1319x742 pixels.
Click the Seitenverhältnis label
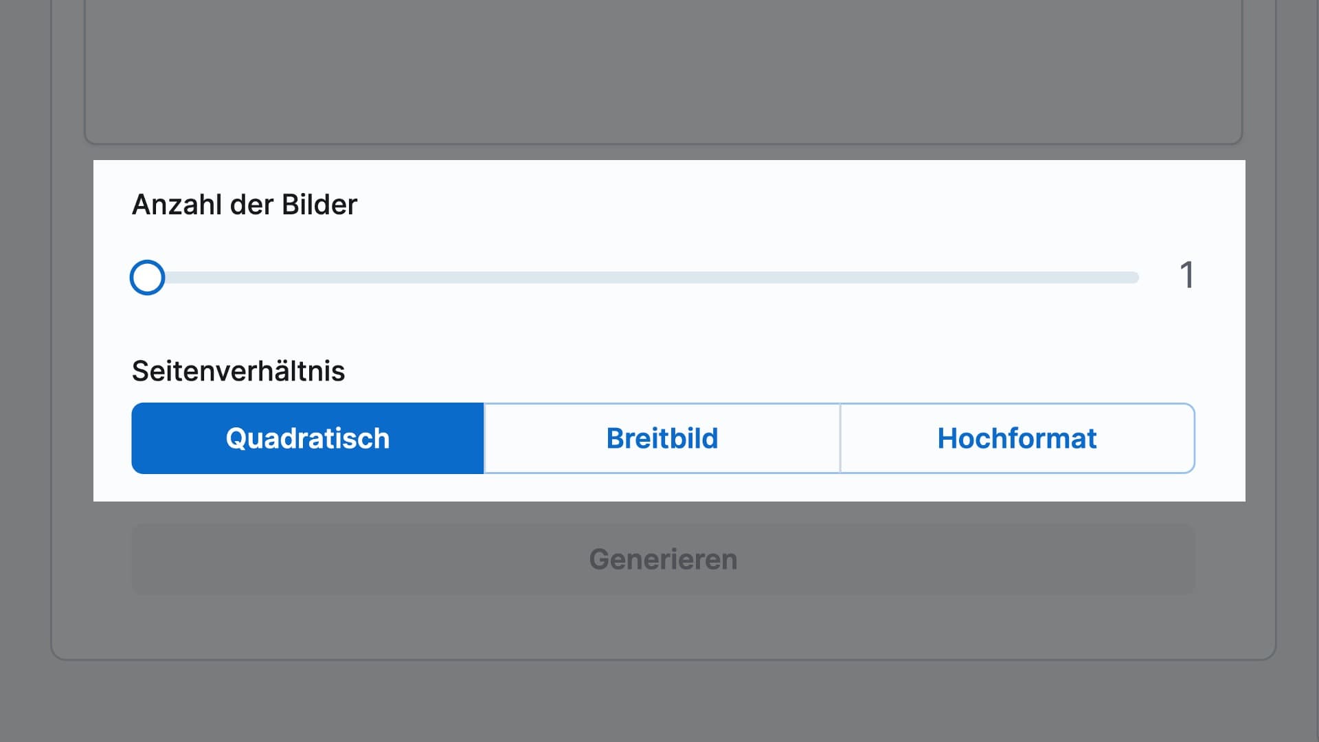click(x=238, y=371)
